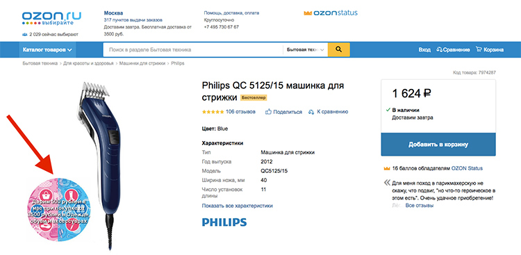Viewport: 521px width, 255px height.
Task: Click the yellow search magnifier button
Action: [338, 49]
